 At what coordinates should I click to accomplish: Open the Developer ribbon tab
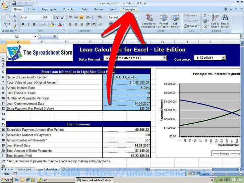coord(129,9)
